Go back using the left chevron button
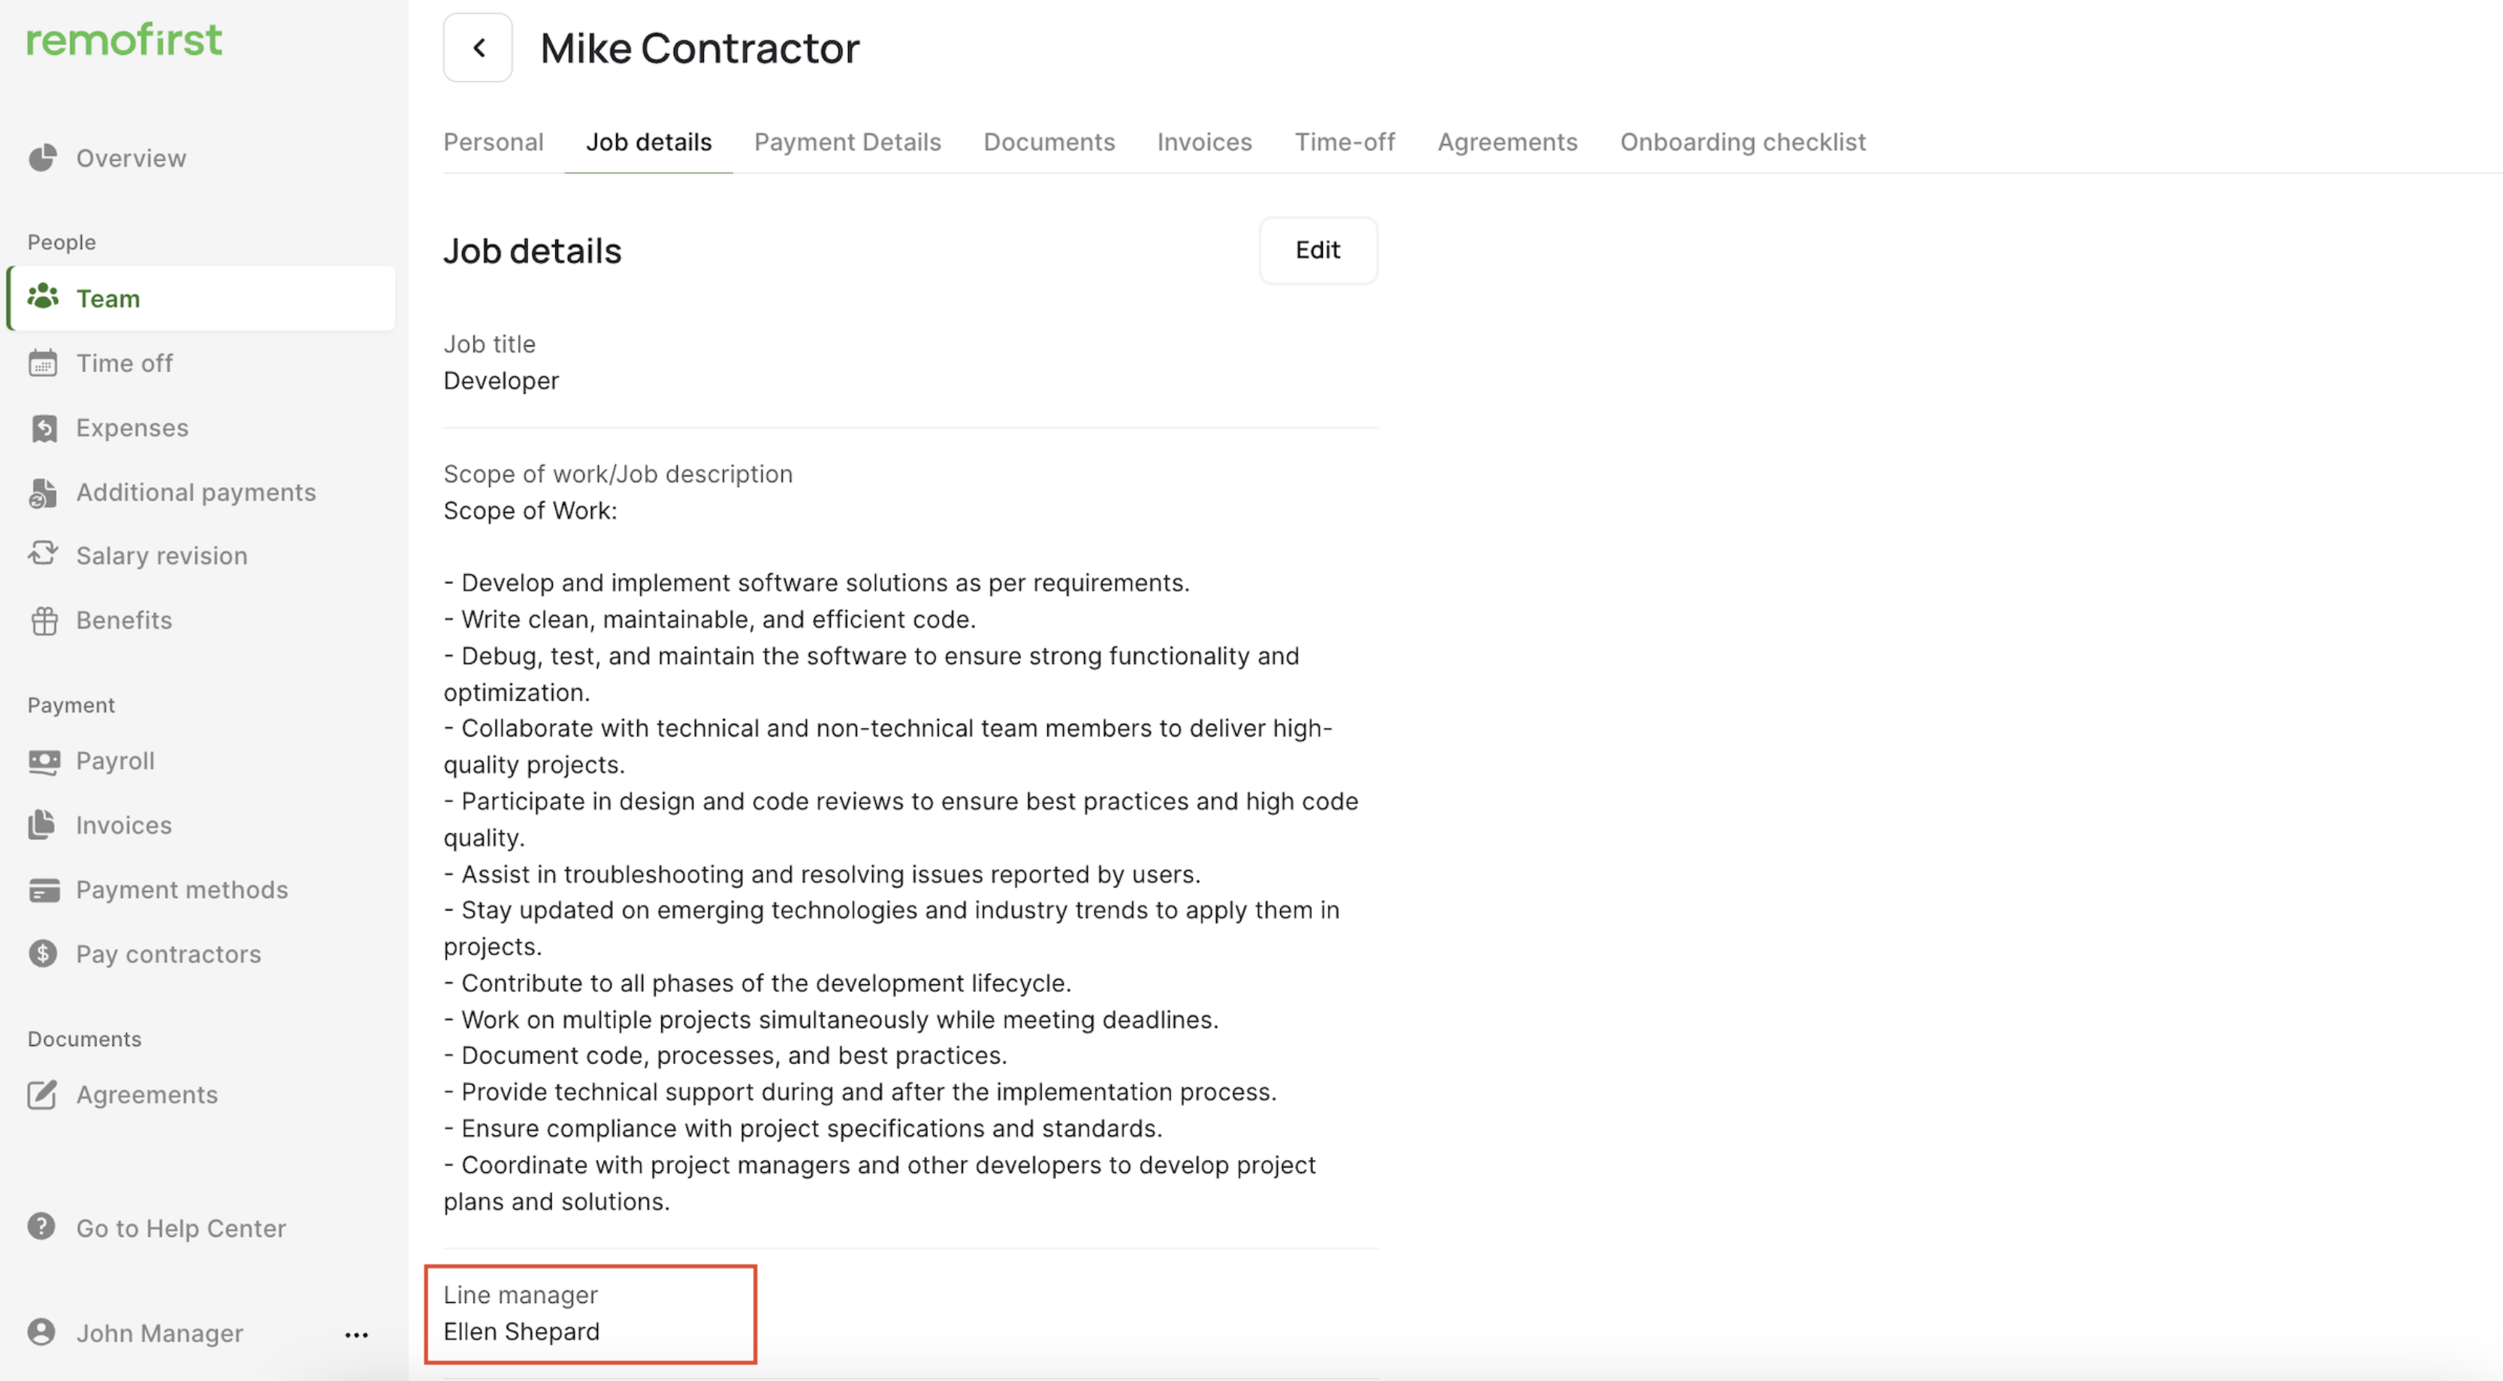Screen dimensions: 2503x1381 pyautogui.click(x=478, y=47)
